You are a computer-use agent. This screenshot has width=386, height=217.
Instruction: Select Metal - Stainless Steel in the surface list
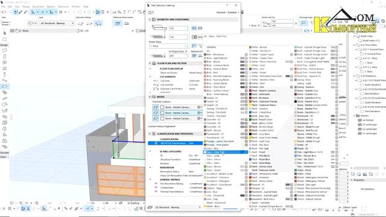[x=263, y=80]
